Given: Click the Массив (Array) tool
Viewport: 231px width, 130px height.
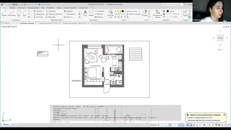Looking at the screenshot, I should [x=68, y=17].
